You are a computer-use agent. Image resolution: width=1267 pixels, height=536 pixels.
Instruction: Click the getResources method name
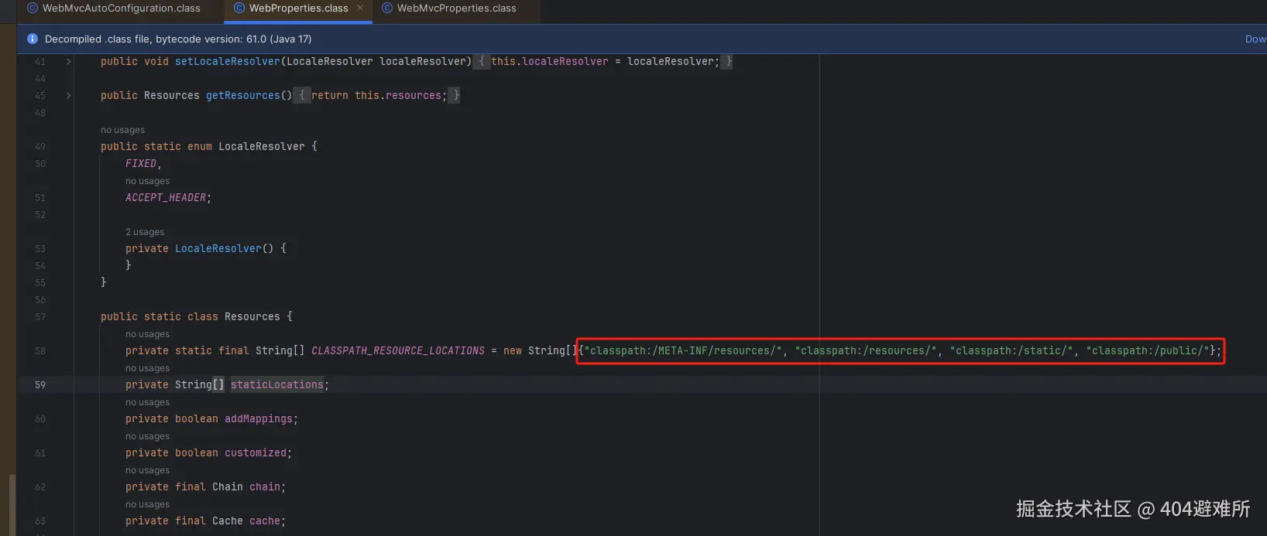click(242, 95)
